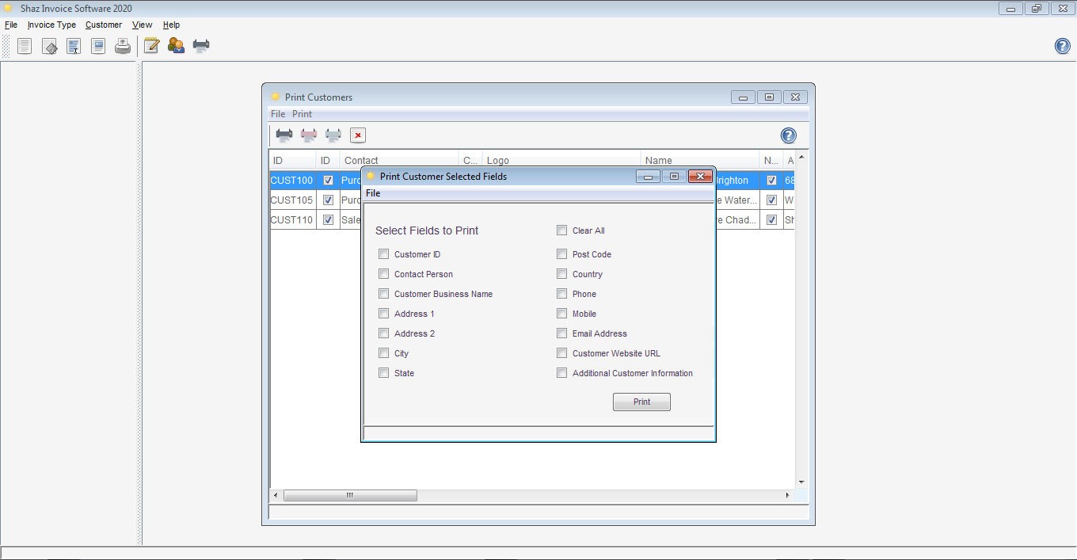Click the table's scroll down arrow
Image resolution: width=1077 pixels, height=560 pixels.
tap(801, 482)
